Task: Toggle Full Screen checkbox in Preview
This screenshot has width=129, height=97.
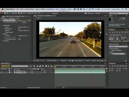Action: [x=122, y=41]
